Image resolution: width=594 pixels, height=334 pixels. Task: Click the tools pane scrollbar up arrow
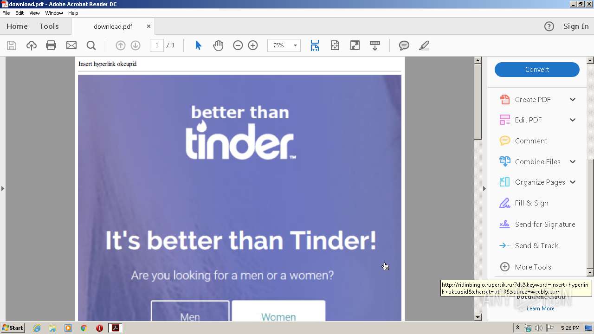(x=590, y=60)
